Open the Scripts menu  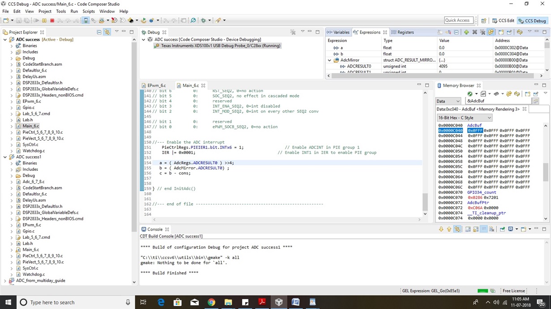coord(88,11)
